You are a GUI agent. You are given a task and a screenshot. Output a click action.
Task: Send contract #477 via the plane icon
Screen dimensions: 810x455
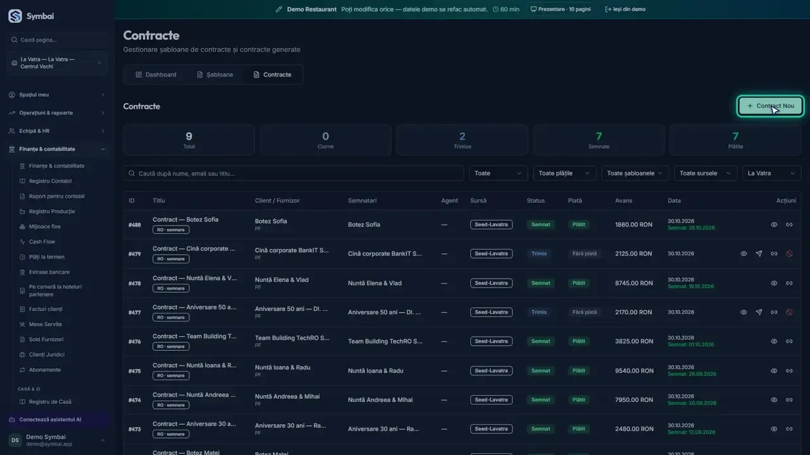(759, 312)
